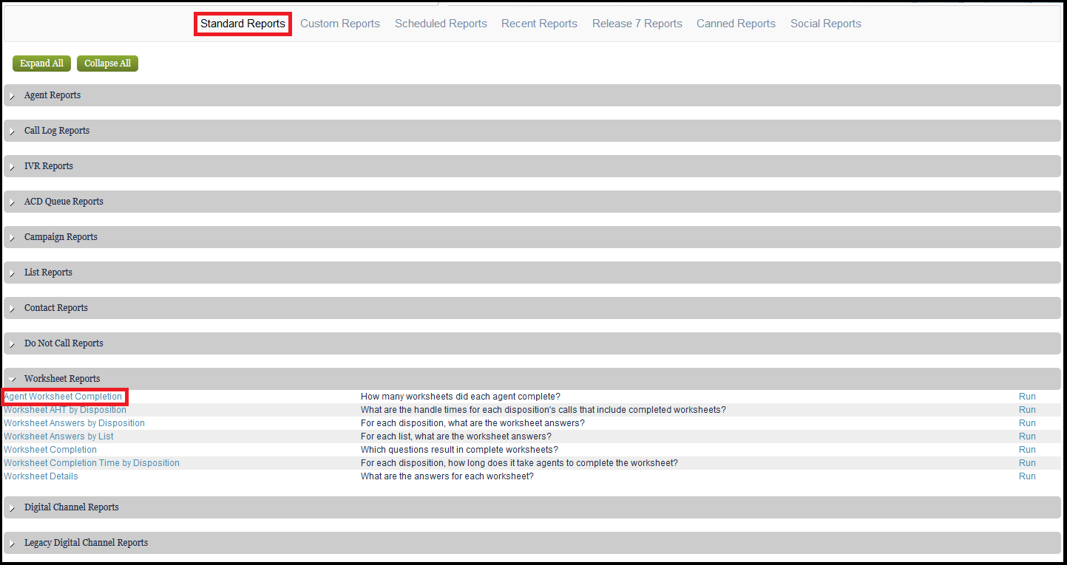Open the Scheduled Reports tab
Screen dimensions: 1067x565
(441, 24)
